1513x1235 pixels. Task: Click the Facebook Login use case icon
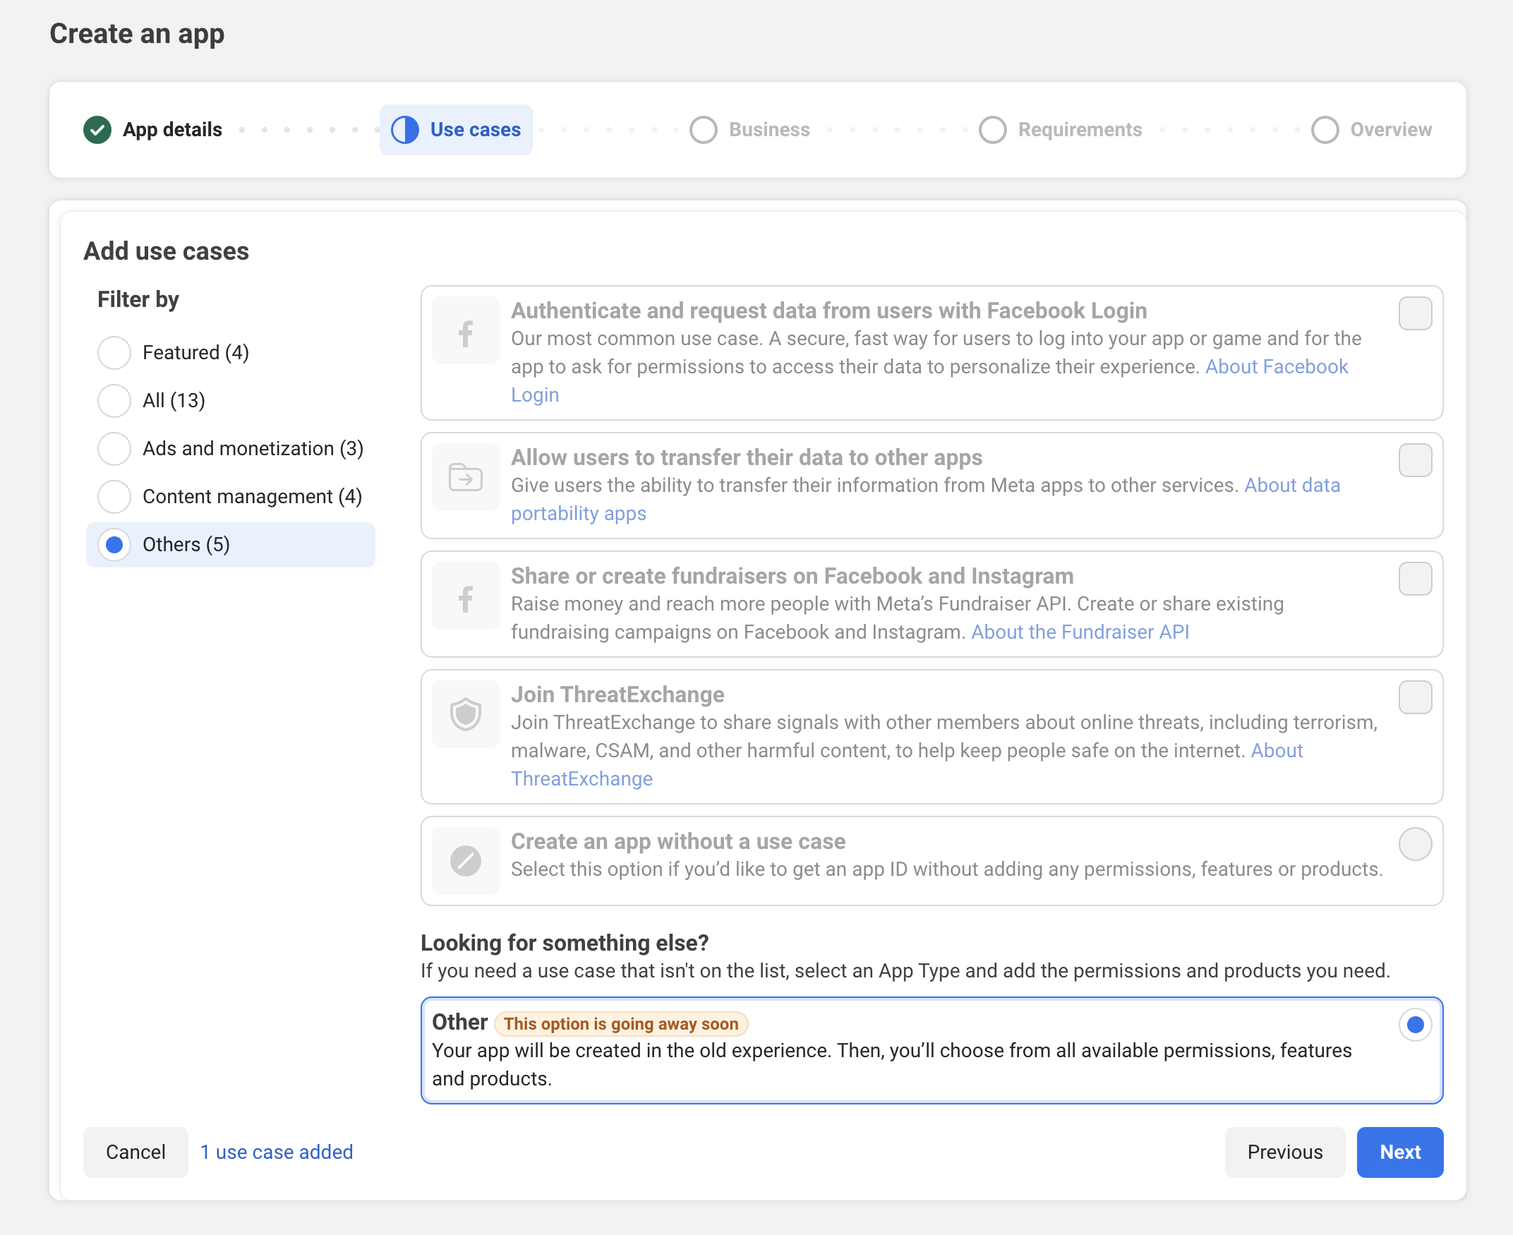[465, 332]
